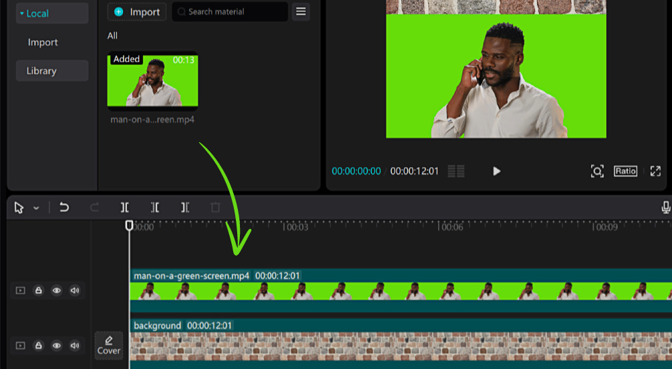Image resolution: width=672 pixels, height=369 pixels.
Task: Mute the green screen track audio
Action: pyautogui.click(x=75, y=291)
